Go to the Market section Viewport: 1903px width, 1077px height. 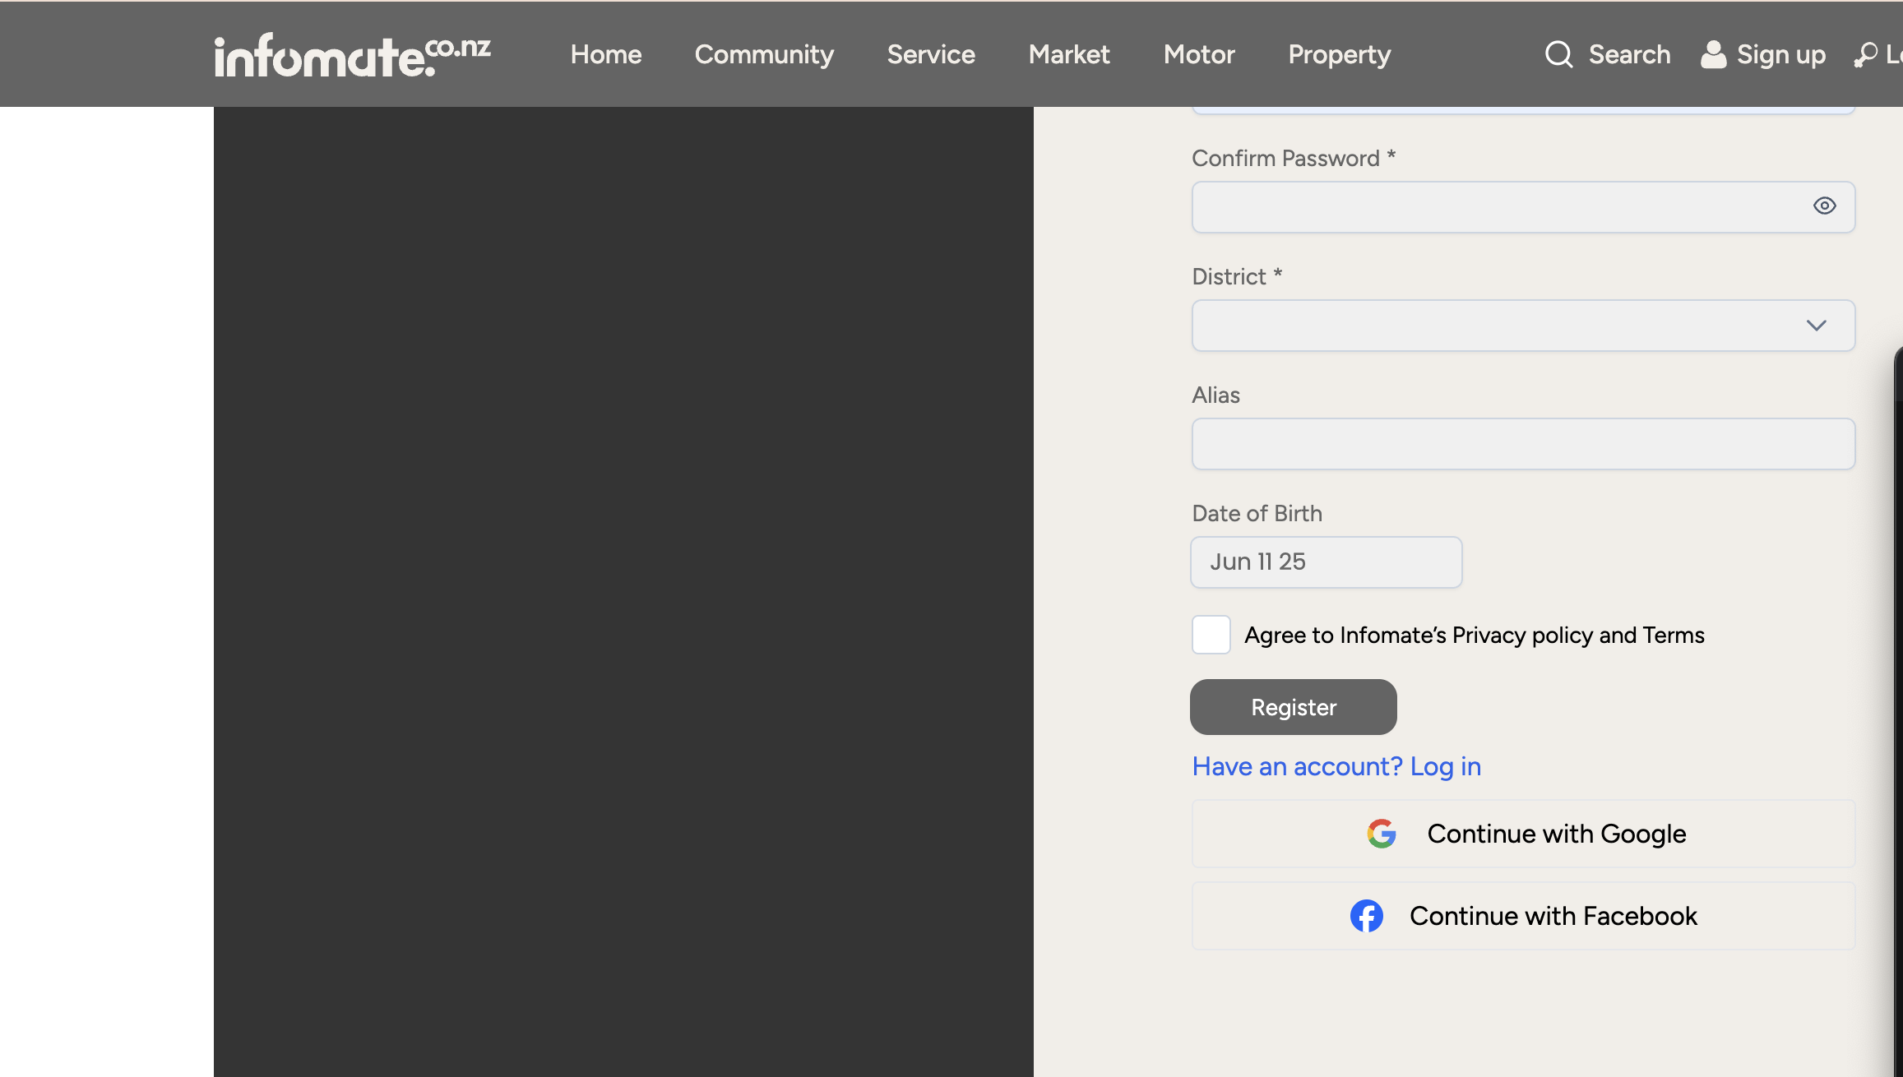coord(1068,55)
